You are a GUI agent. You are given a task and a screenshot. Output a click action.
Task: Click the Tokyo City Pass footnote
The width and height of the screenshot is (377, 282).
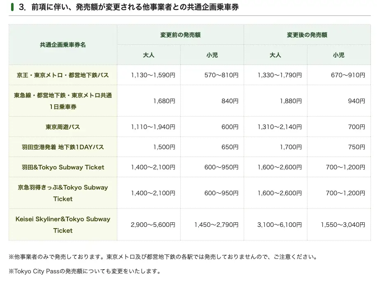click(x=84, y=271)
